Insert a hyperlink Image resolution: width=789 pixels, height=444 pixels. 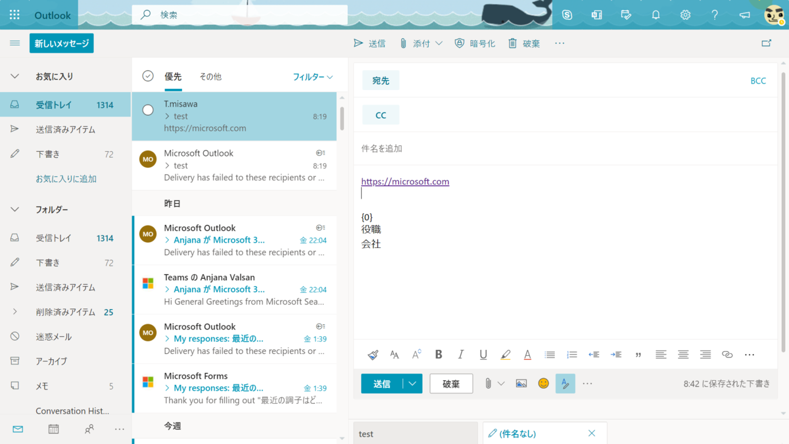click(727, 355)
